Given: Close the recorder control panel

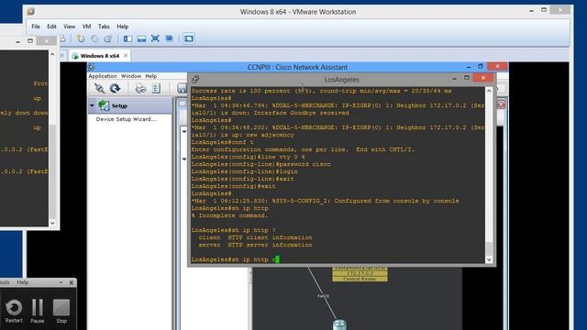Looking at the screenshot, I should click(72, 282).
